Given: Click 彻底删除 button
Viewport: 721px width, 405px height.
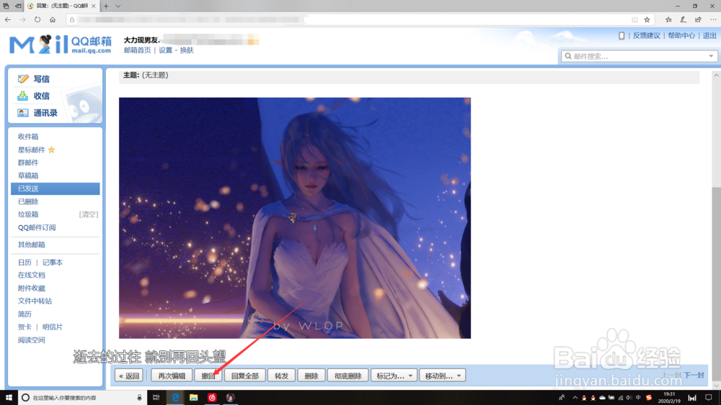Looking at the screenshot, I should click(x=348, y=376).
